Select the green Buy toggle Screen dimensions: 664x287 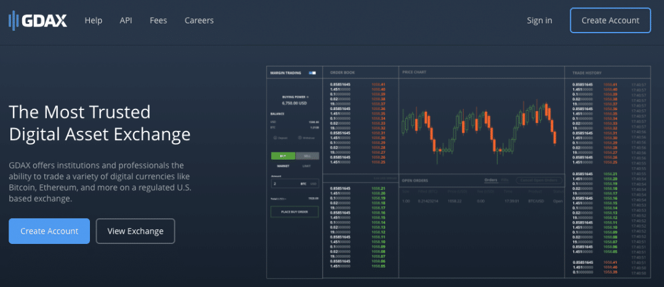[x=283, y=156]
